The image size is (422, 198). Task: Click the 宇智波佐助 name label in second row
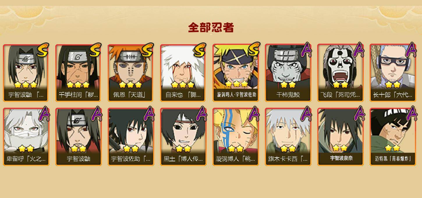[x=131, y=159]
